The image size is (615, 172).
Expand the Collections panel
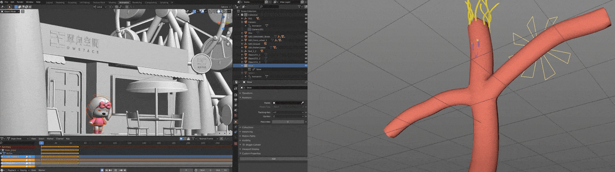[x=248, y=127]
